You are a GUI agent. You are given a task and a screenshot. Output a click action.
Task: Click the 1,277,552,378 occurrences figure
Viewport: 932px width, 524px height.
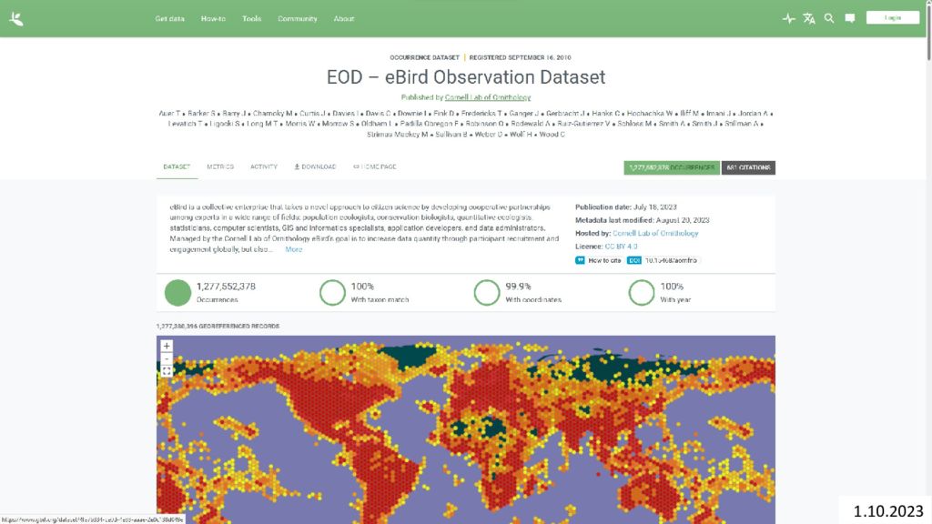coord(226,287)
